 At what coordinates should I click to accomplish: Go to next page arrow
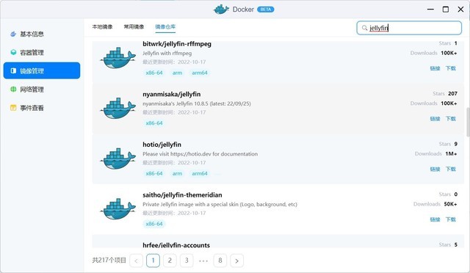point(236,261)
